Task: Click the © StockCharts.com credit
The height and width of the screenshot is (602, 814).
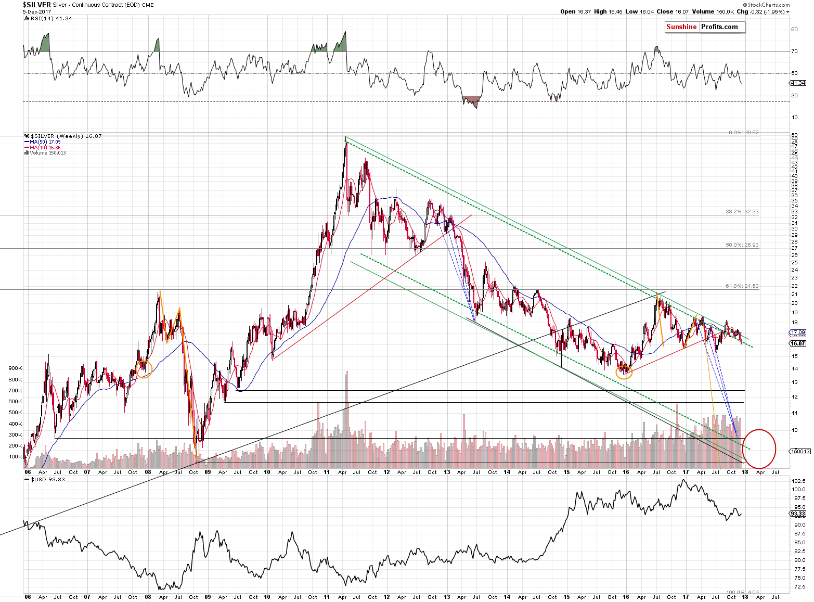Action: click(x=765, y=5)
